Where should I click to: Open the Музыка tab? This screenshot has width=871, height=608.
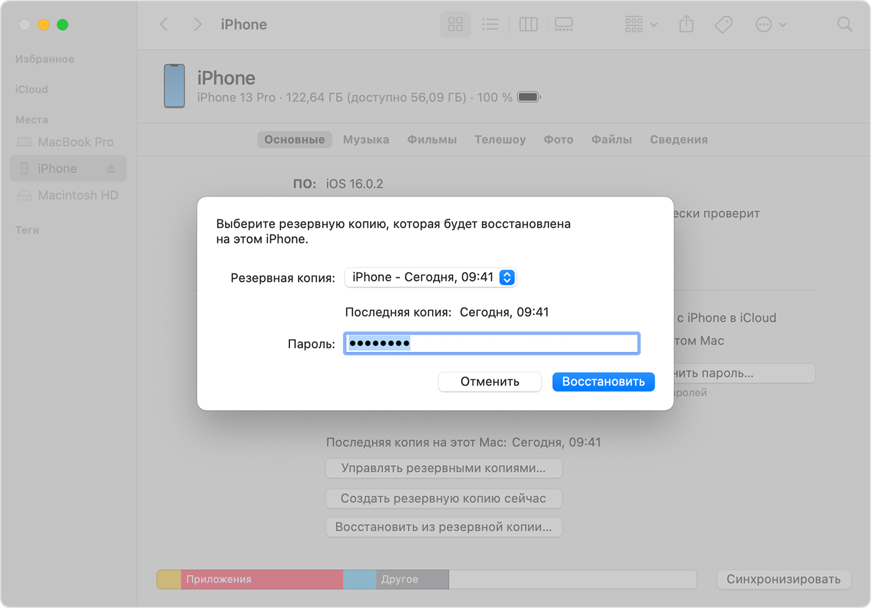366,140
